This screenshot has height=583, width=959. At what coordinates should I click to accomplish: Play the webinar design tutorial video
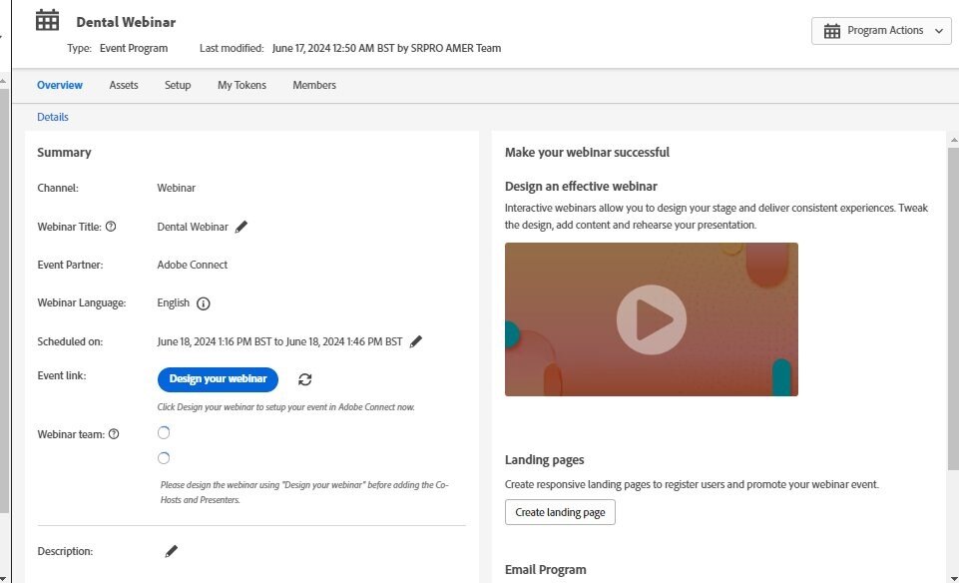[652, 319]
